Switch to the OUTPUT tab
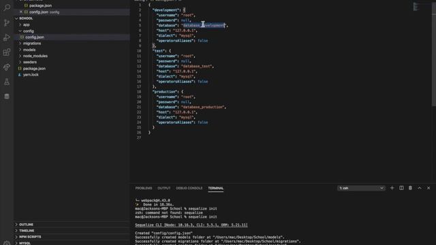 tap(164, 188)
